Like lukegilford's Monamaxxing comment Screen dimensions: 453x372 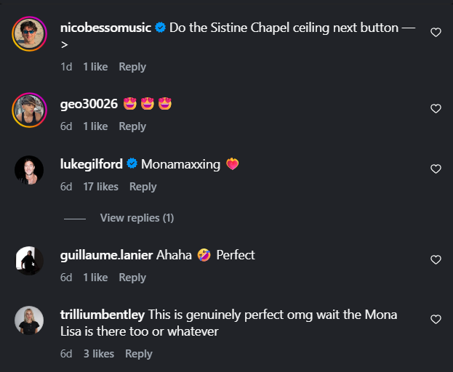click(x=436, y=169)
